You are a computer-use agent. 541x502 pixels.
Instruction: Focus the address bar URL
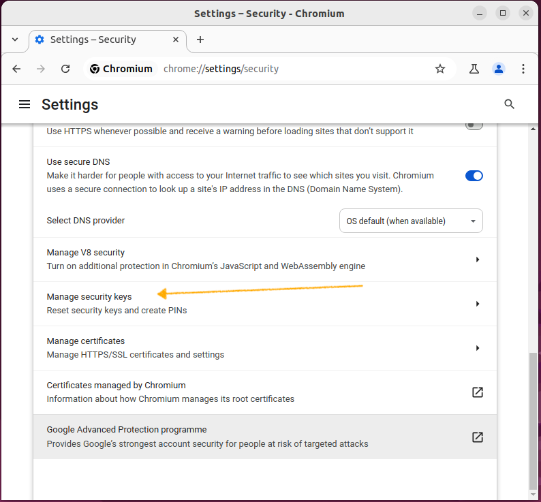(221, 69)
